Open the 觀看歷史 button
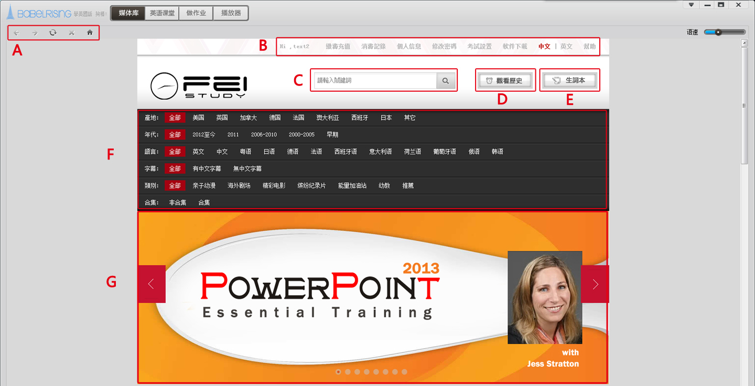755x386 pixels. point(505,81)
